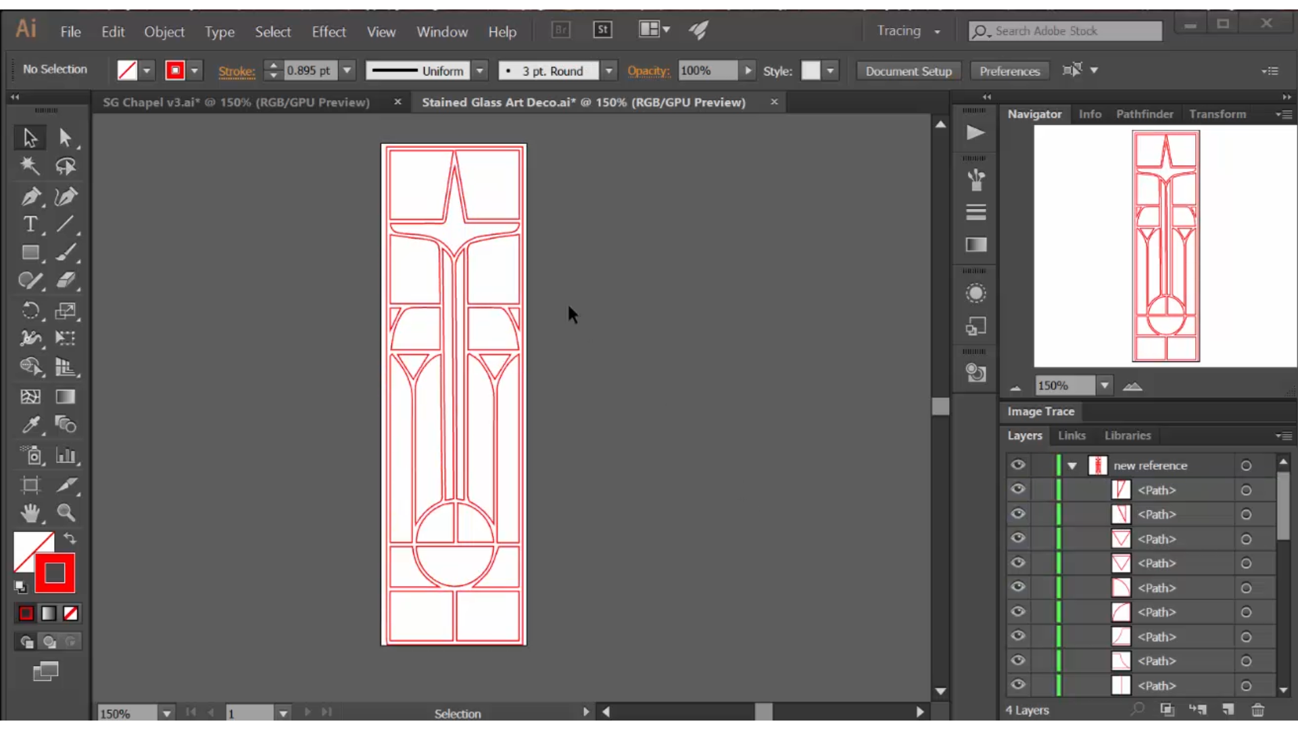Select the Zoom tool
This screenshot has width=1298, height=730.
point(66,514)
